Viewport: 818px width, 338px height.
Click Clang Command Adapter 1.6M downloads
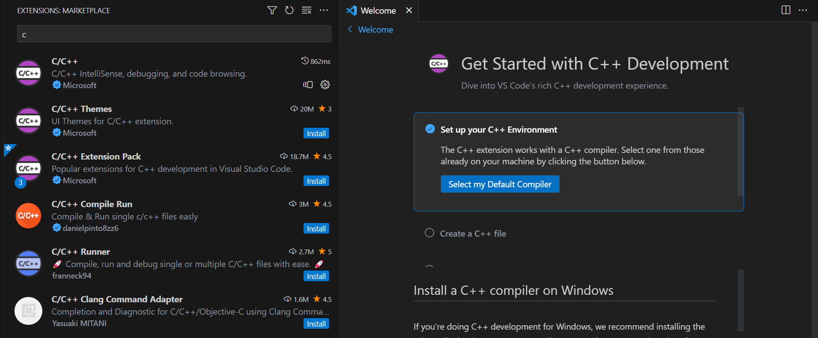click(296, 299)
